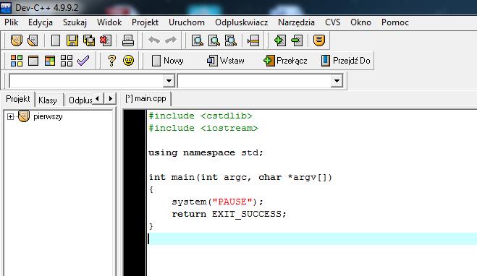477x276 pixels.
Task: Open the Find search icon
Action: 198,40
